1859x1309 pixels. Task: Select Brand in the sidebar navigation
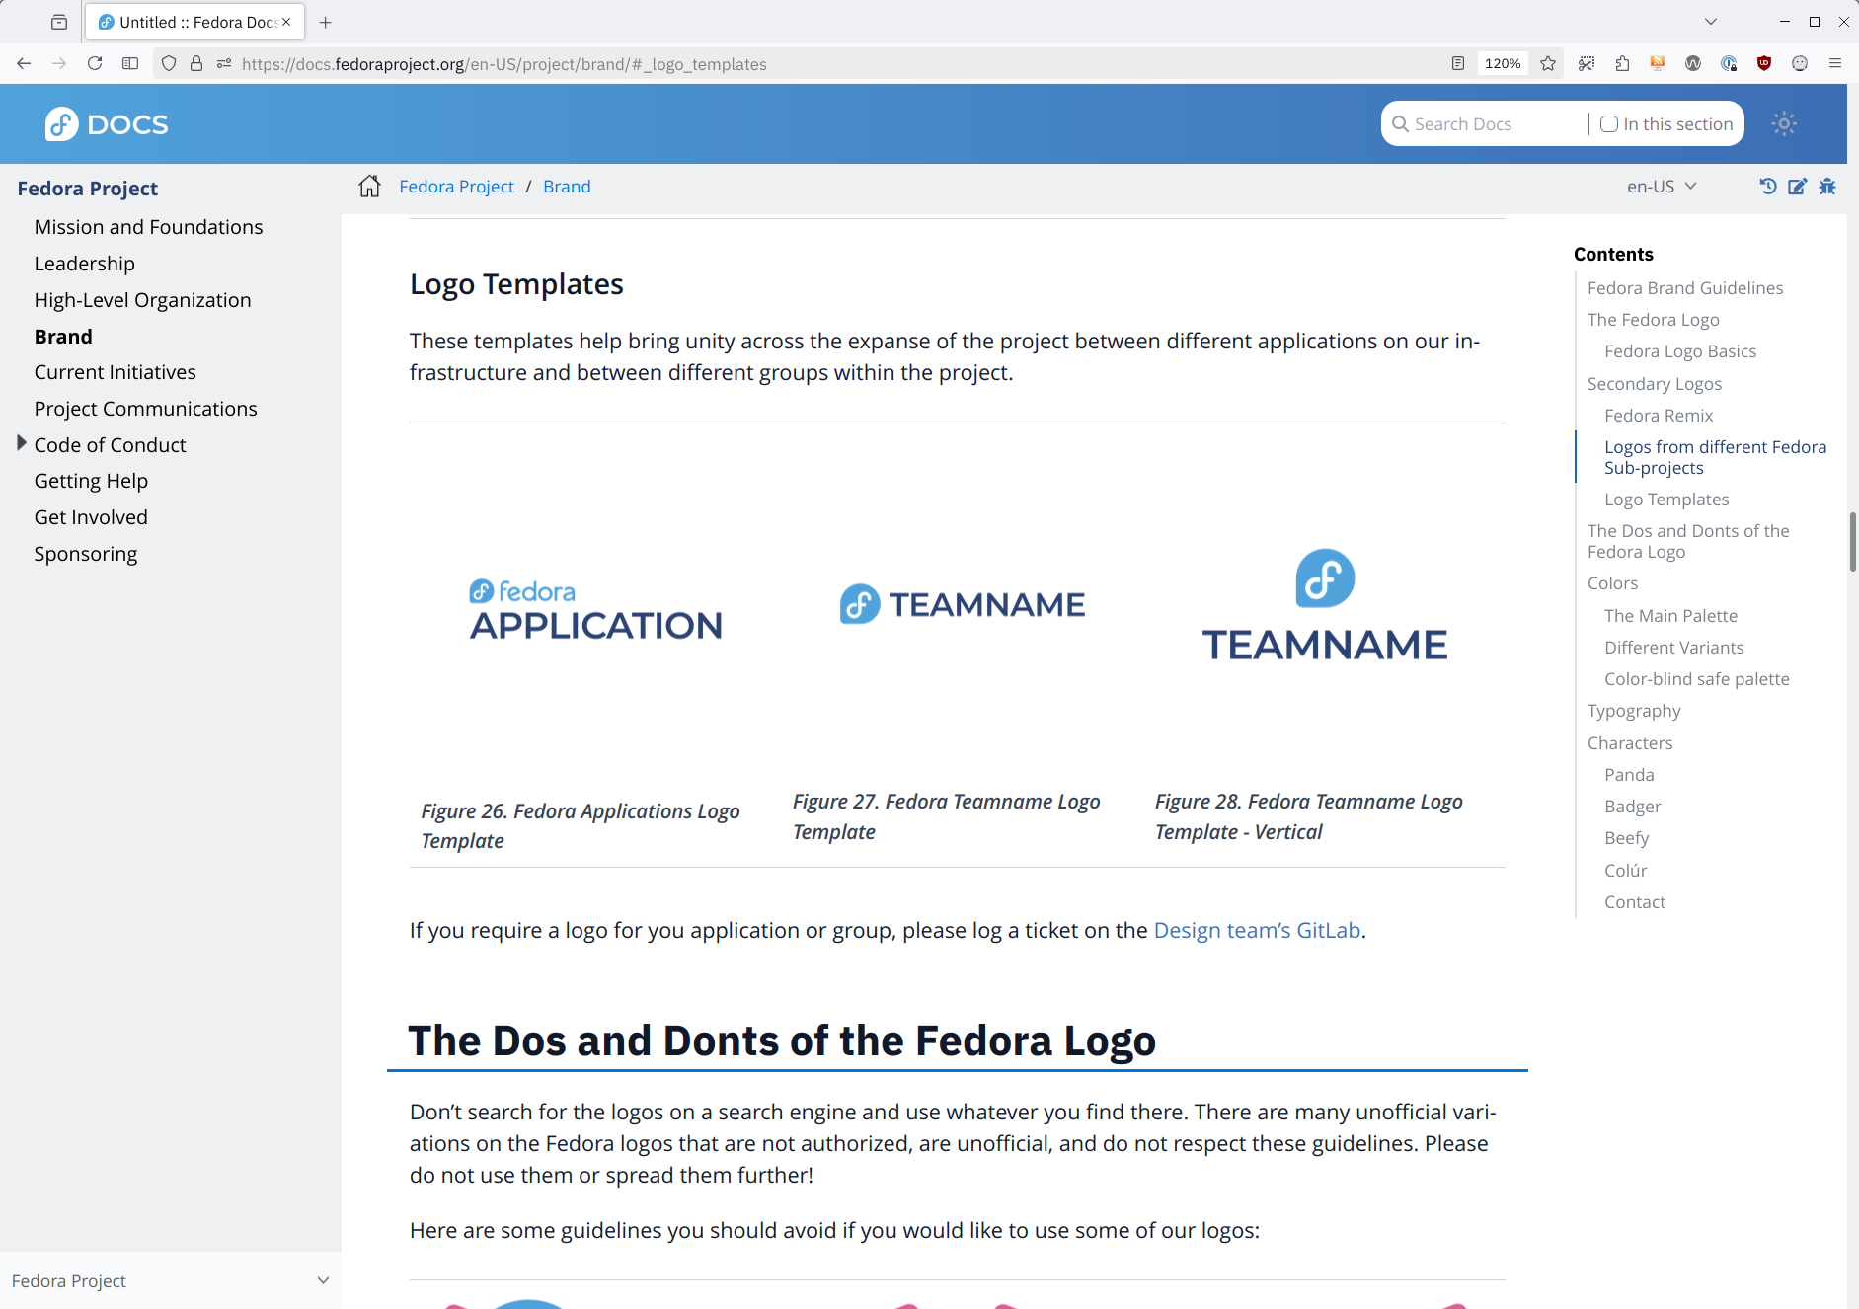[63, 337]
